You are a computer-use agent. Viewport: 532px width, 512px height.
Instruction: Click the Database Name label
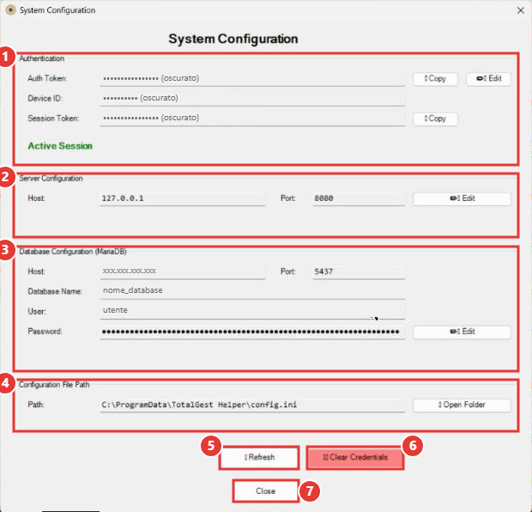point(55,291)
